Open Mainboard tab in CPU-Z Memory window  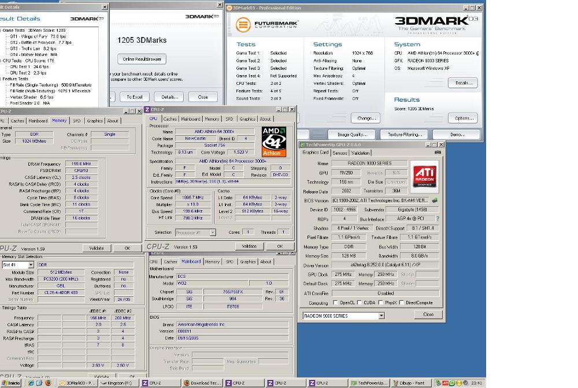pyautogui.click(x=38, y=121)
